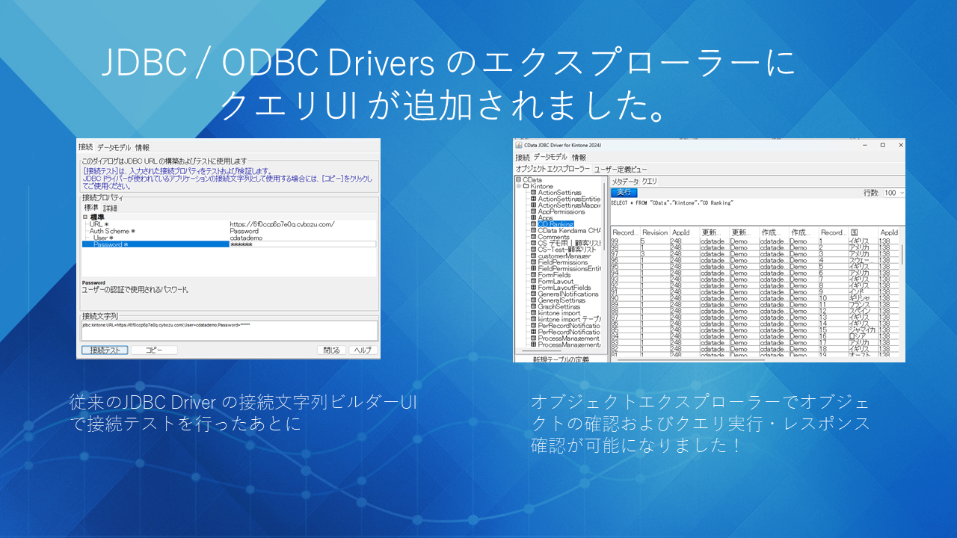Open 情報 tab in the connection dialog
The width and height of the screenshot is (957, 538).
(x=142, y=147)
